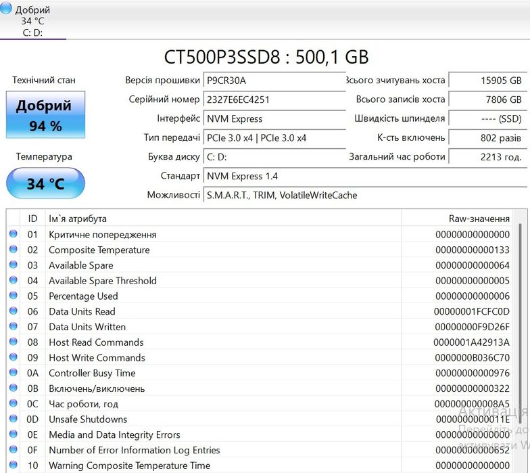Screen dimensions: 530x473
Task: Click features field S.M.A.R.T., TRIM, VolatileWriteCache
Action: pos(365,195)
